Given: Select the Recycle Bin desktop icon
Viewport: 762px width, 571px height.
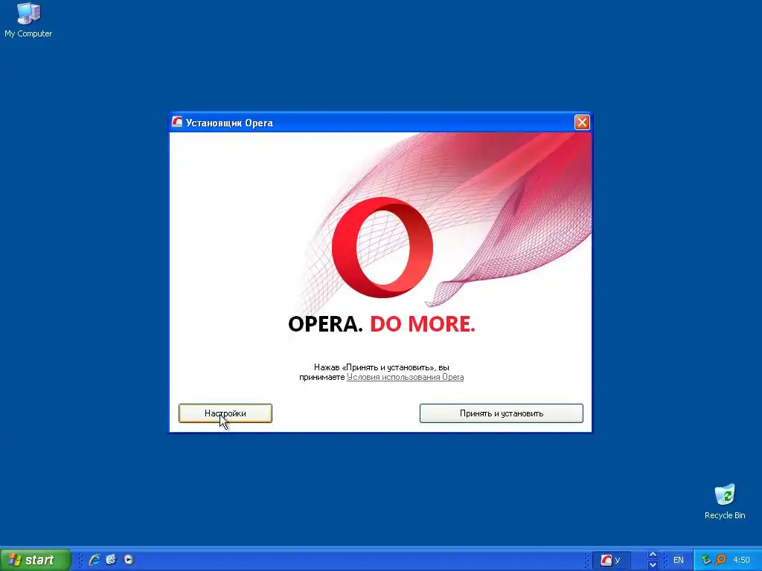Looking at the screenshot, I should 725,502.
